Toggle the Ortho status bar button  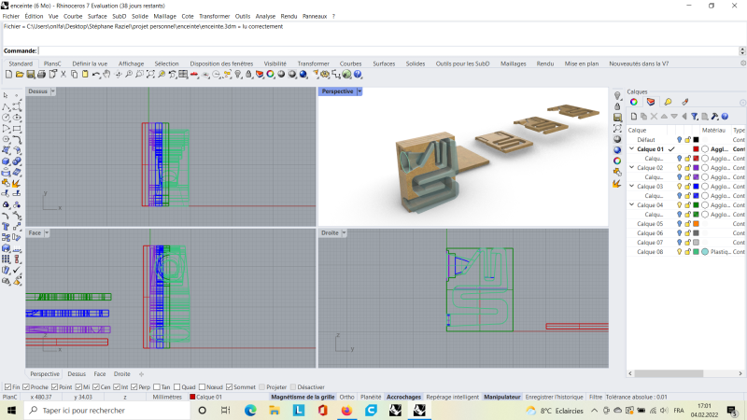click(x=346, y=397)
